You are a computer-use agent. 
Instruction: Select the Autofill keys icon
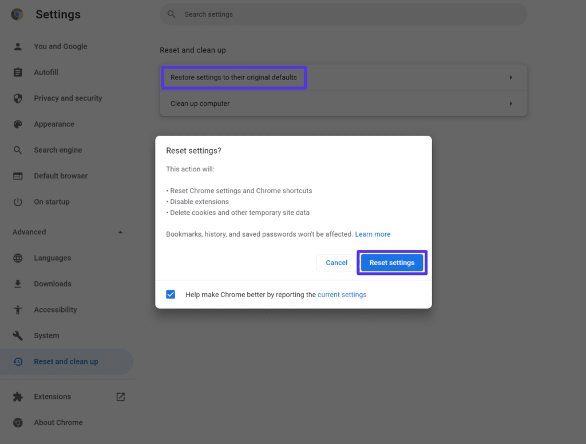pyautogui.click(x=18, y=72)
